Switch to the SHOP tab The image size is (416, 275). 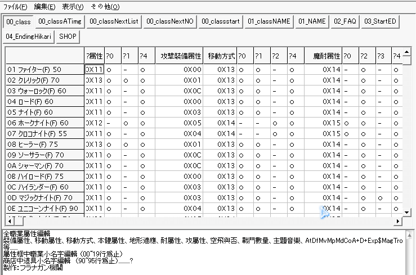69,37
